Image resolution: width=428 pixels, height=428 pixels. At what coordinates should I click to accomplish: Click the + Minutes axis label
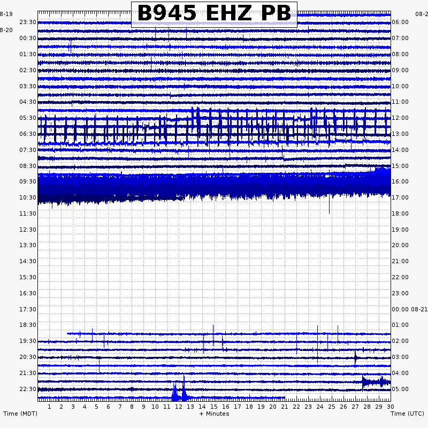pos(215,414)
